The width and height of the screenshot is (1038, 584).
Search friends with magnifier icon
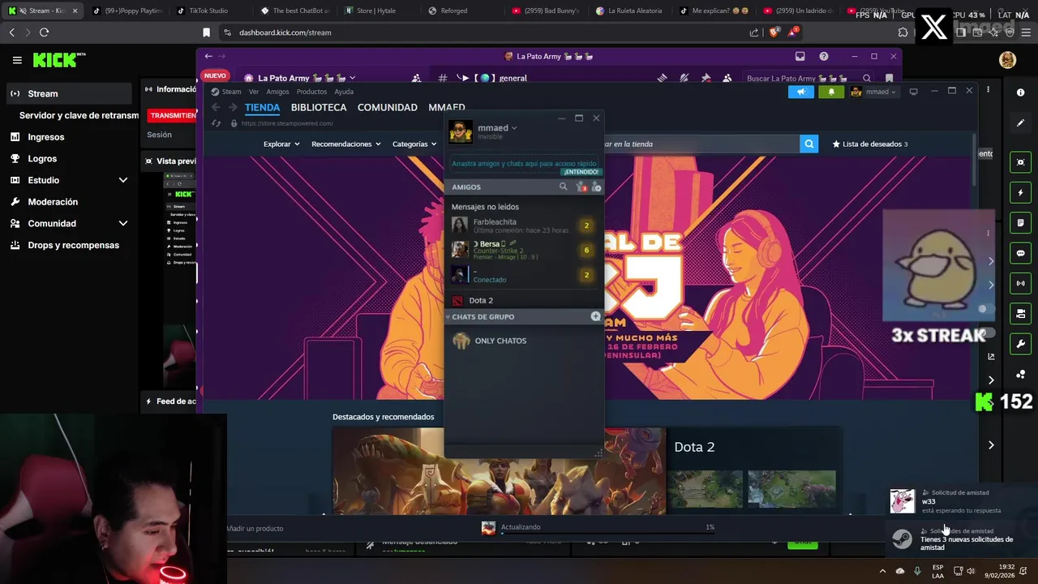(x=563, y=187)
